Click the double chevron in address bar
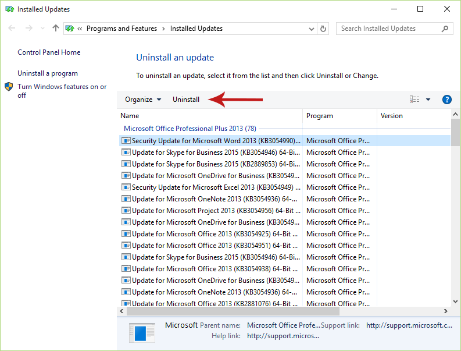The height and width of the screenshot is (351, 461). pos(80,29)
